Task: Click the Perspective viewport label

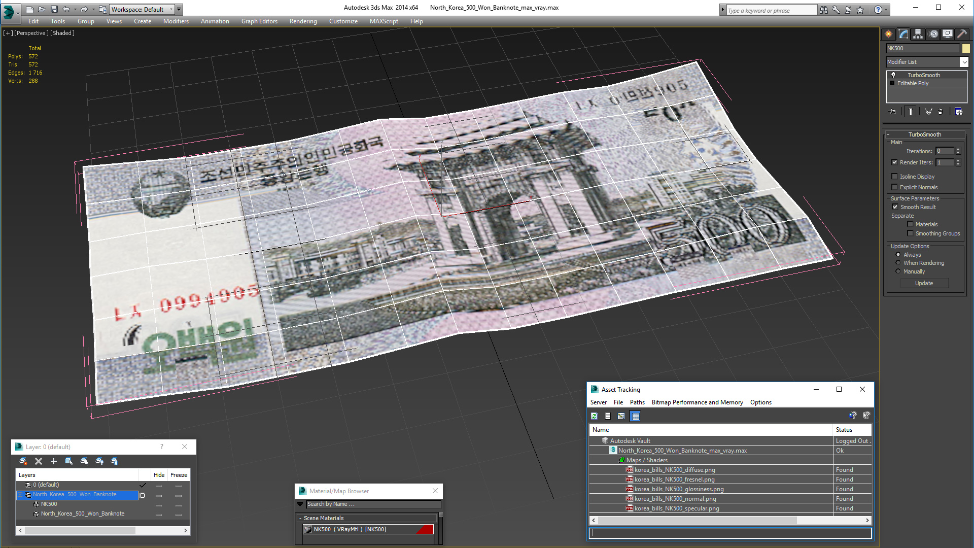Action: 31,33
